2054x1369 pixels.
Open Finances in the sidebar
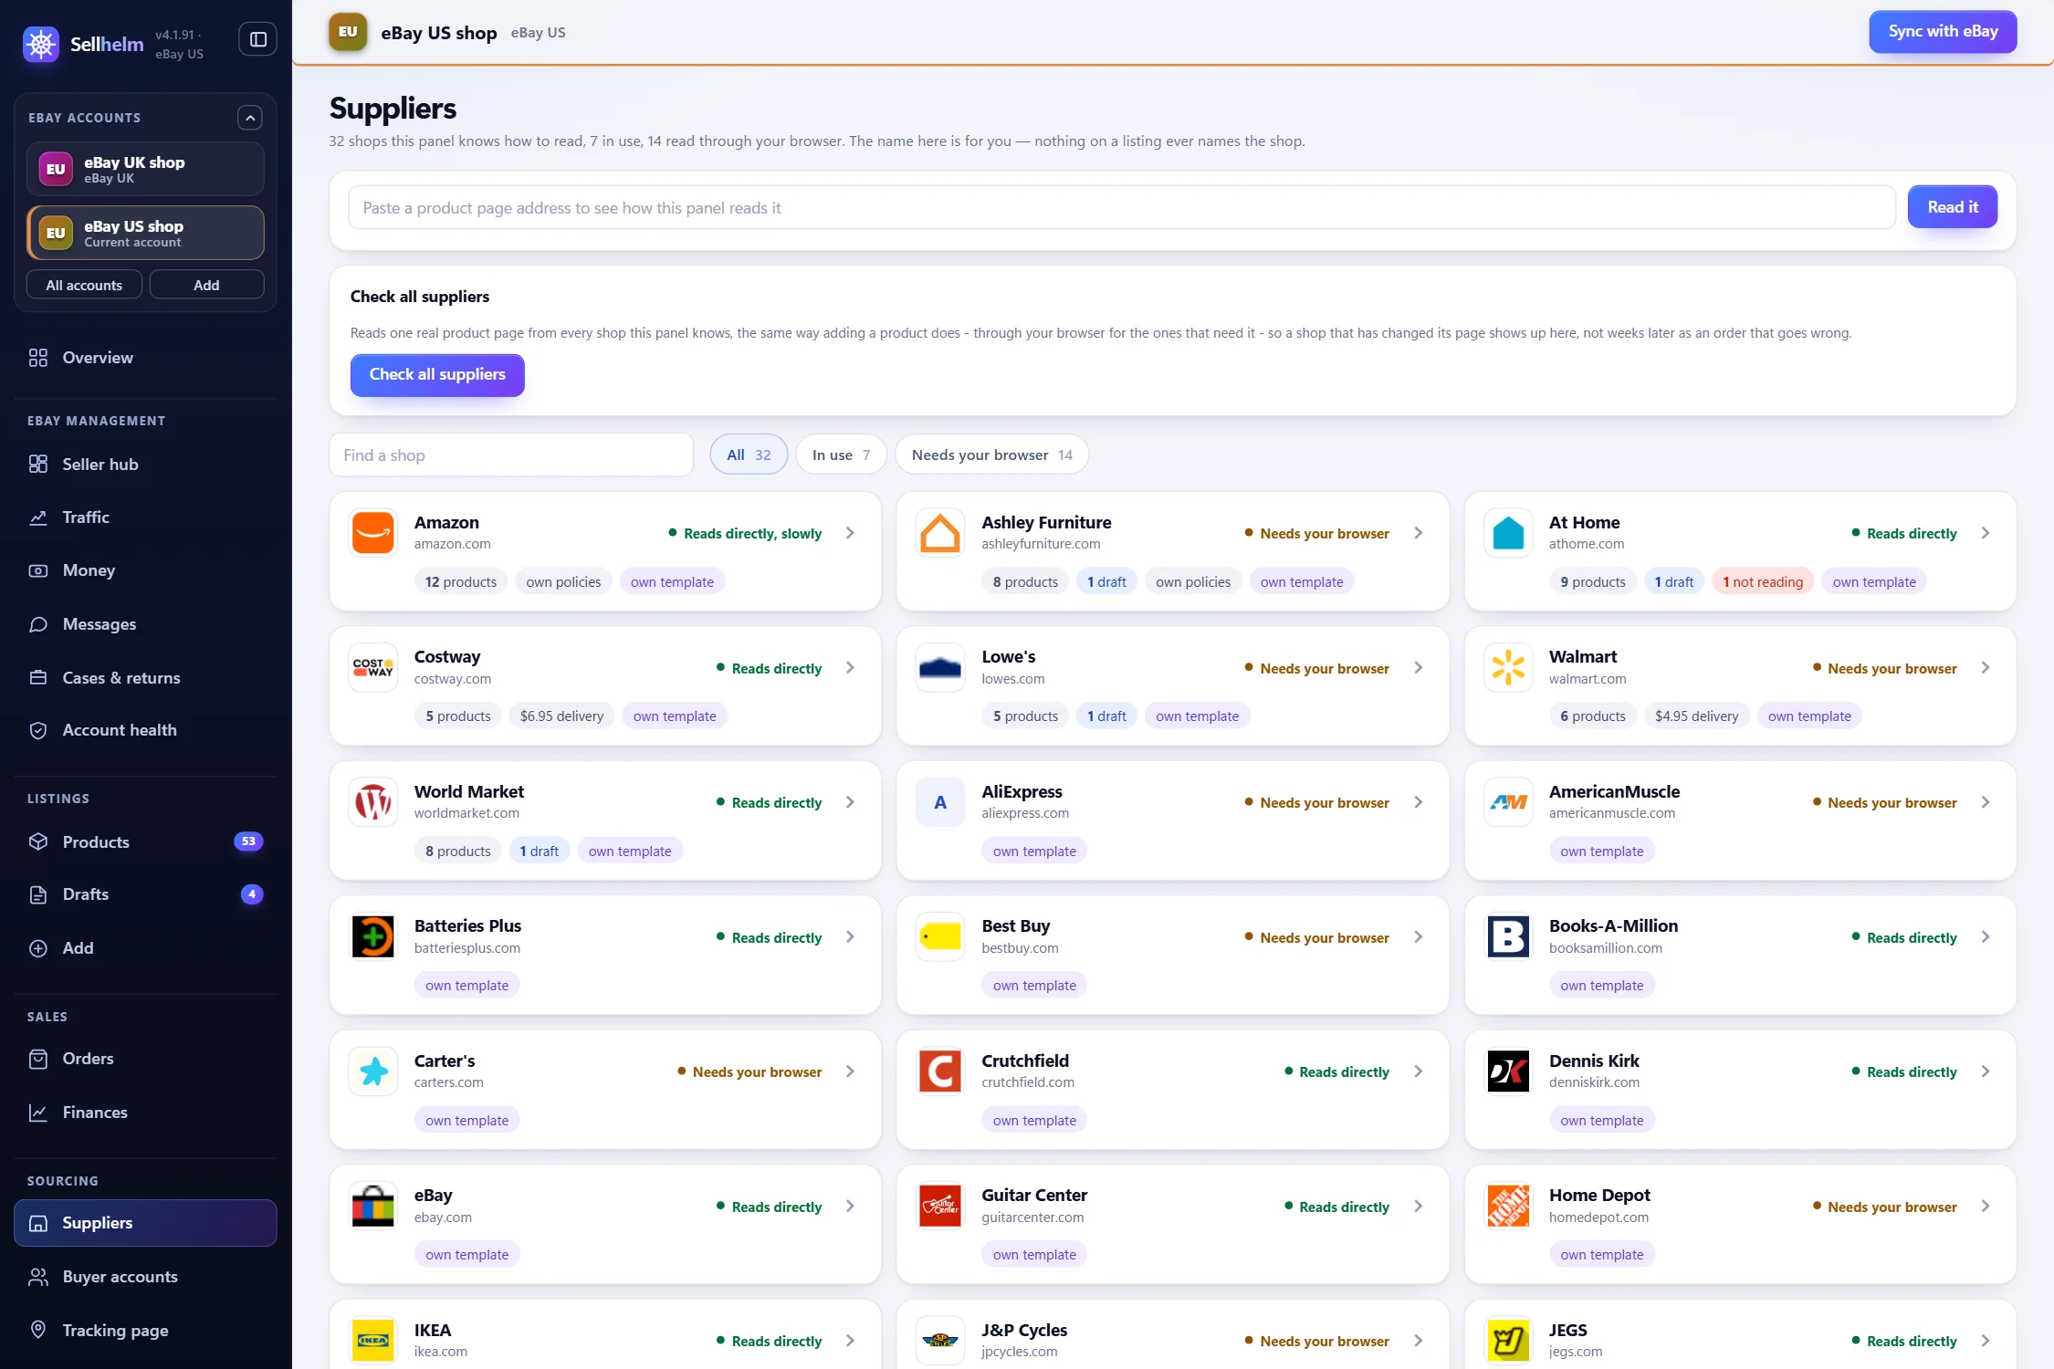coord(145,1113)
